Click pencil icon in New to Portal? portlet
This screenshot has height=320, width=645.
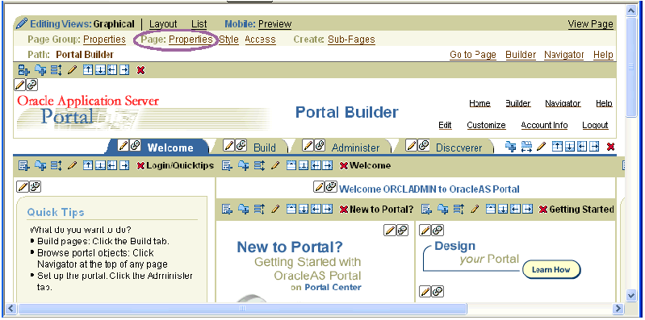coord(390,231)
